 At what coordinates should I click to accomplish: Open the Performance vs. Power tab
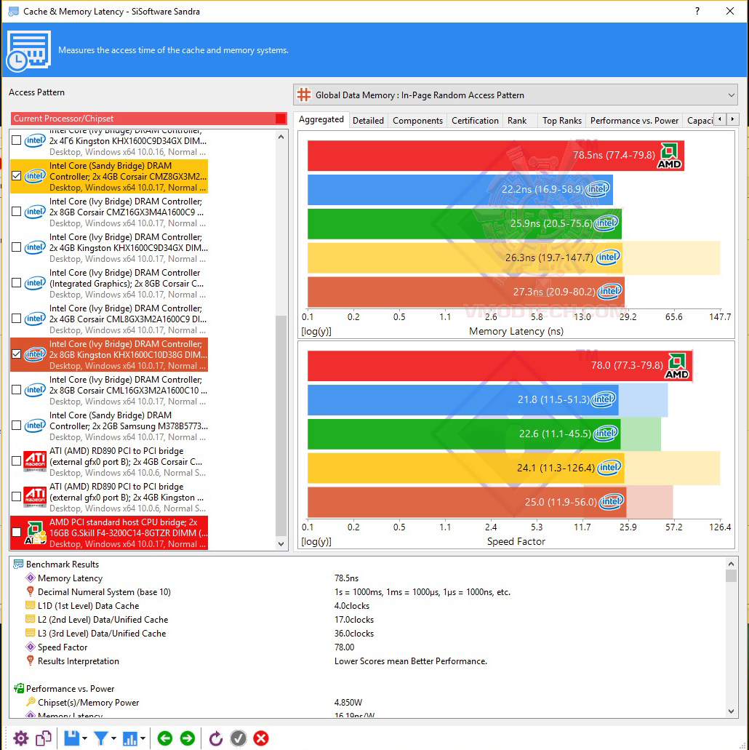click(x=634, y=121)
